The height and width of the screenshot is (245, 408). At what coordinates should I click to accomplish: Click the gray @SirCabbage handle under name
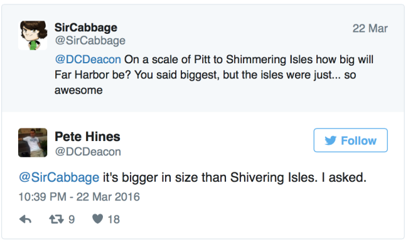(x=90, y=41)
